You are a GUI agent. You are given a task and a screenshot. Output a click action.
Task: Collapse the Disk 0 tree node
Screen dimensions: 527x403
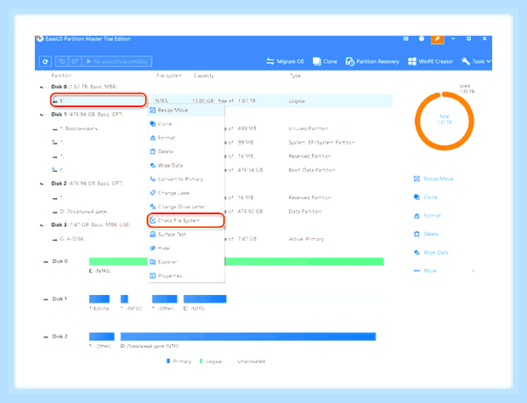coord(42,87)
